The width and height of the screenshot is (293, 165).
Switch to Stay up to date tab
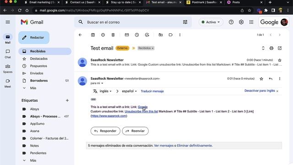click(123, 2)
